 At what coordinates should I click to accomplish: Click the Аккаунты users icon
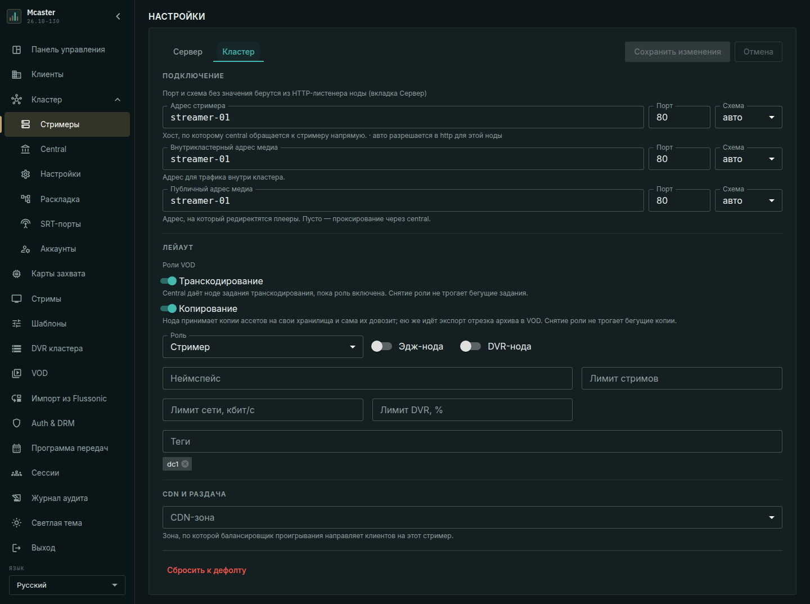(26, 249)
